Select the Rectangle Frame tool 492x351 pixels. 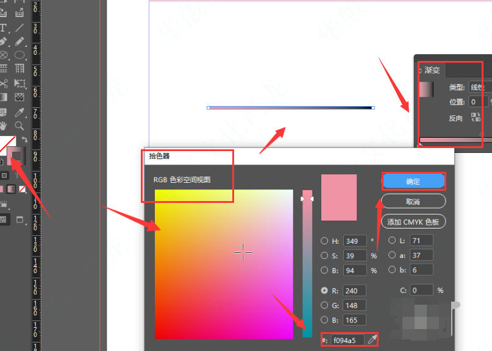3,55
